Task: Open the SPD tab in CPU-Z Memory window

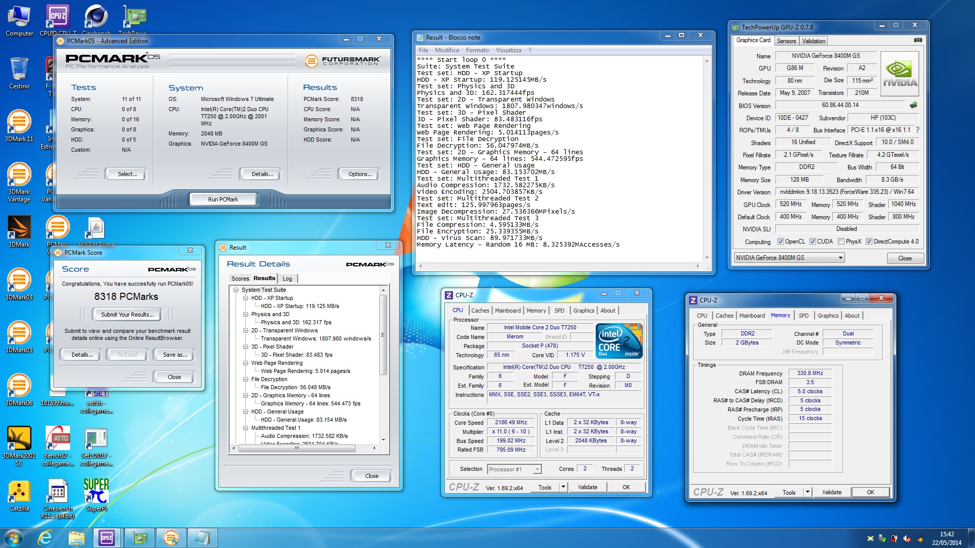Action: [803, 316]
